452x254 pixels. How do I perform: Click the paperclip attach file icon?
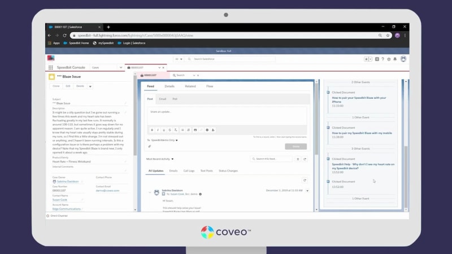click(x=150, y=146)
